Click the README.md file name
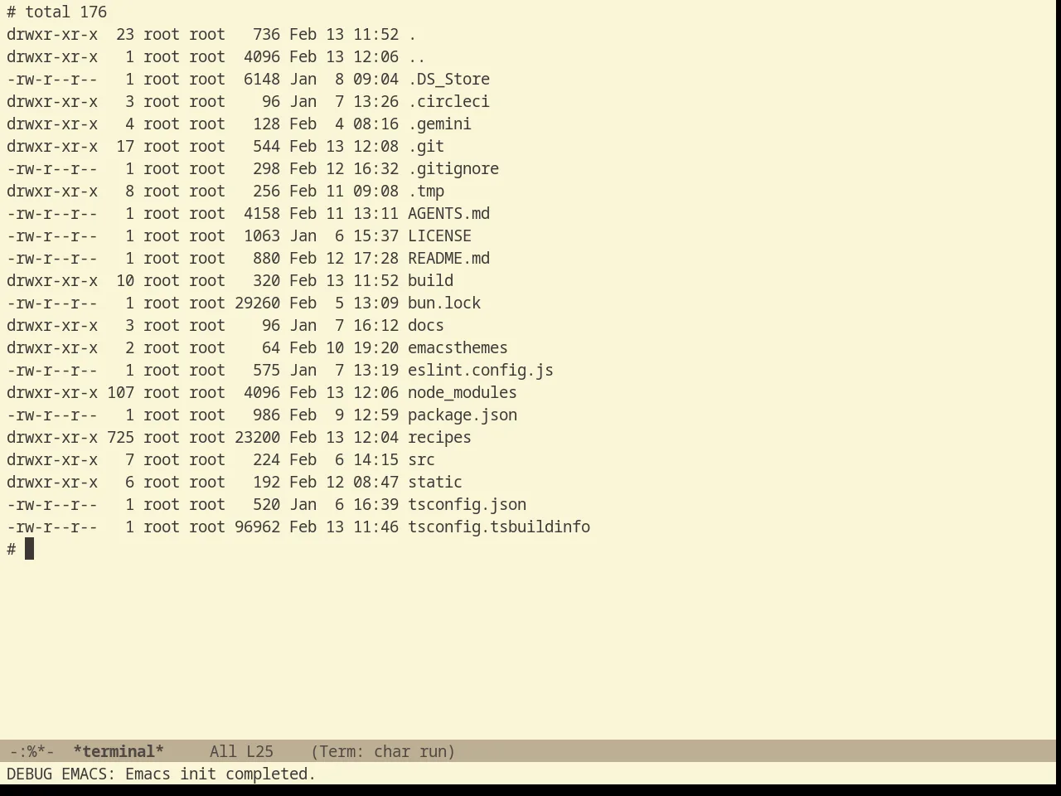This screenshot has width=1061, height=796. [x=448, y=259]
